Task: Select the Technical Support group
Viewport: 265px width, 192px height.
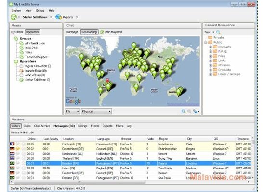Action: [36, 57]
